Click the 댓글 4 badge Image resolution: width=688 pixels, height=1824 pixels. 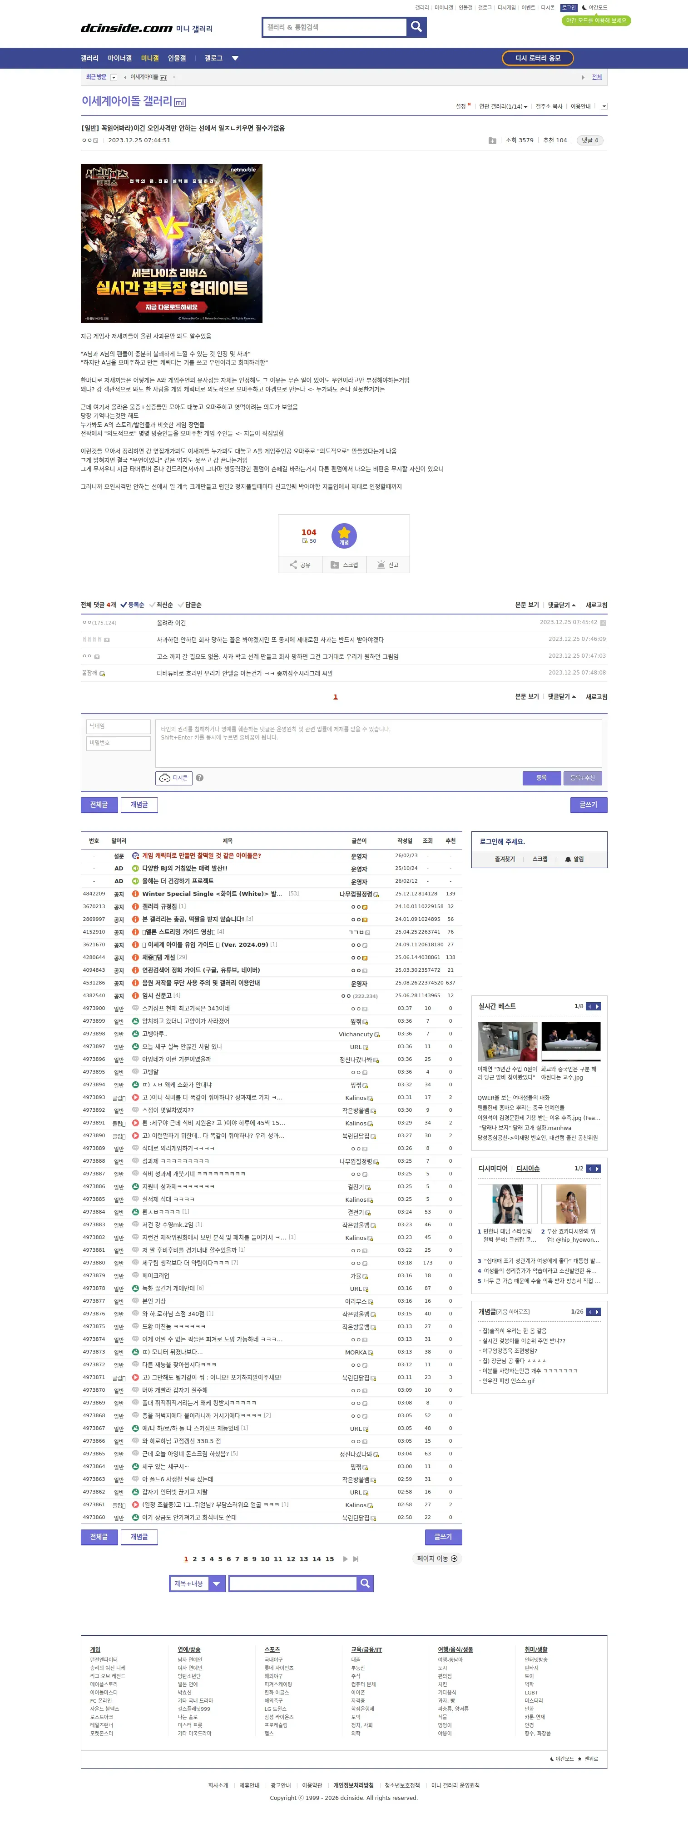click(x=589, y=140)
